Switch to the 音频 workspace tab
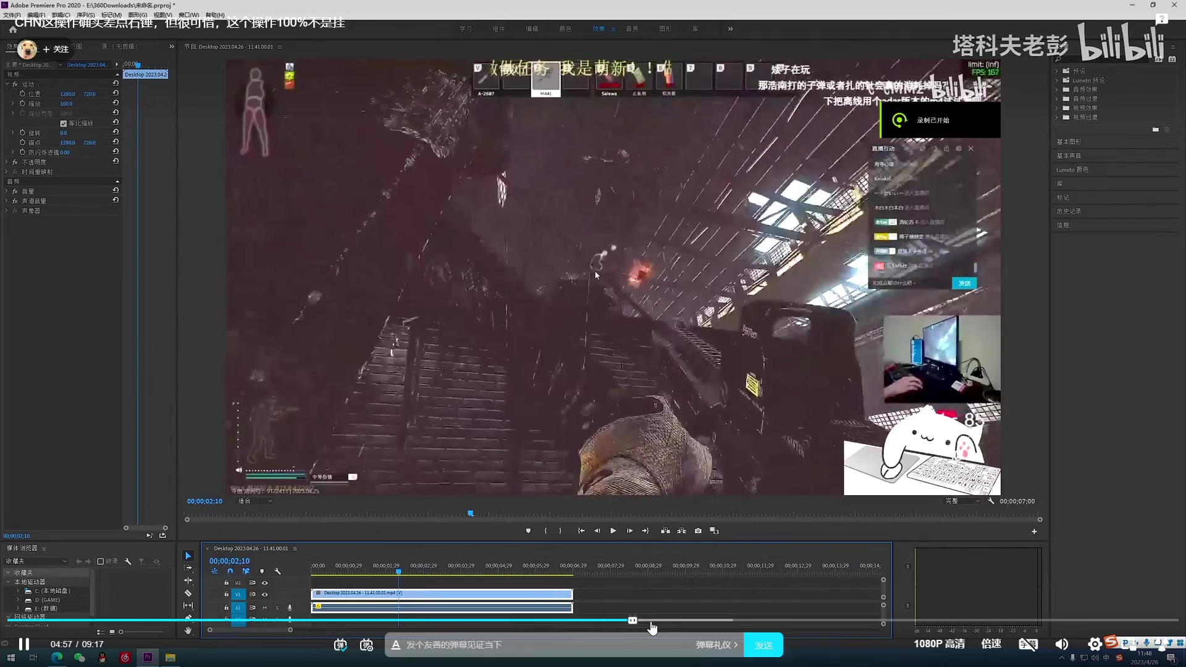The height and width of the screenshot is (667, 1186). tap(632, 29)
